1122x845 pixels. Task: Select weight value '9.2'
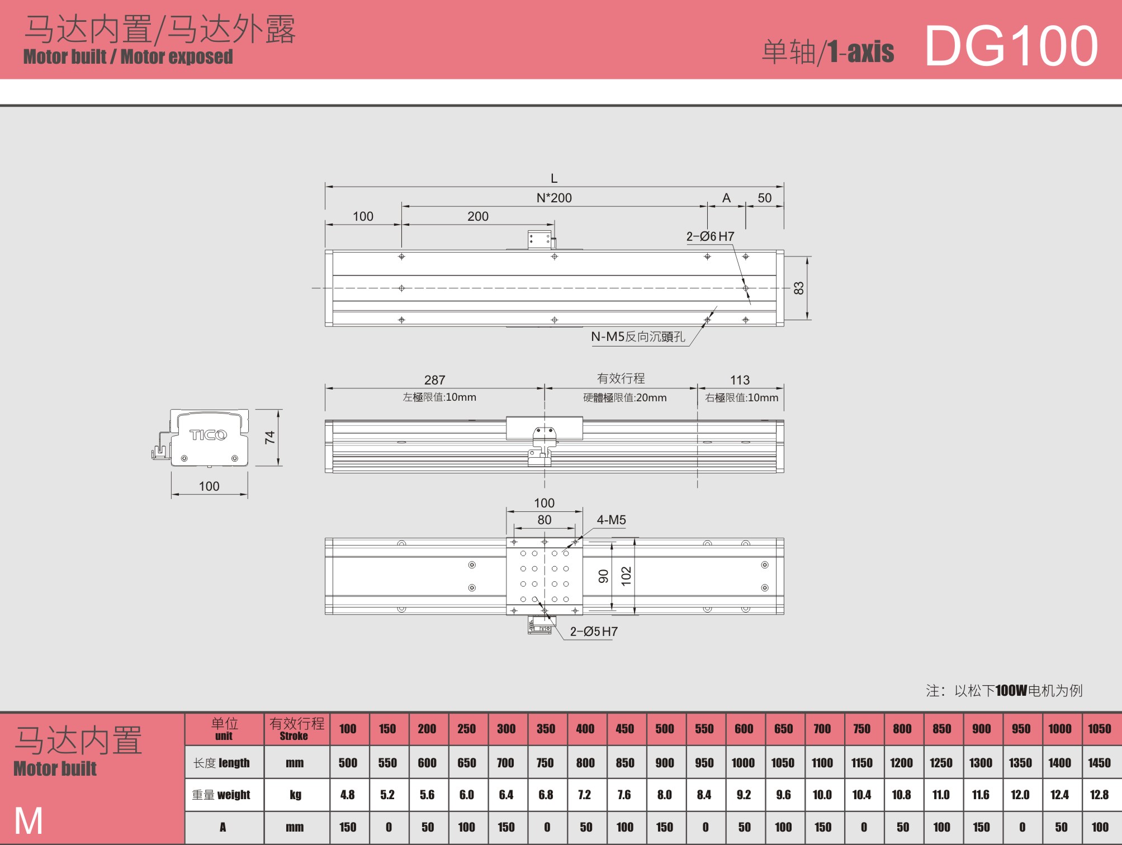click(744, 795)
